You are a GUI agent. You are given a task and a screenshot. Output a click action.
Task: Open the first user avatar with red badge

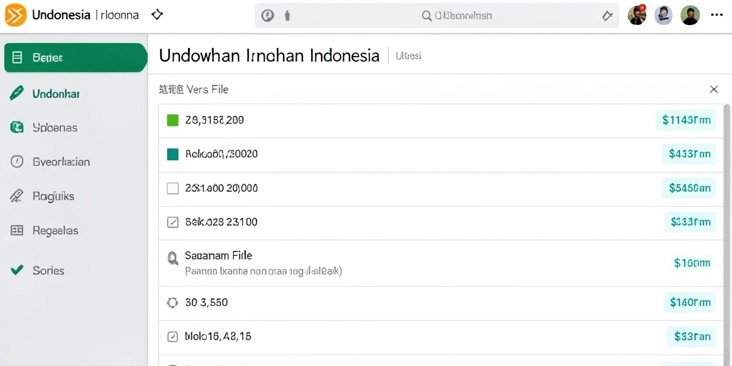[637, 15]
